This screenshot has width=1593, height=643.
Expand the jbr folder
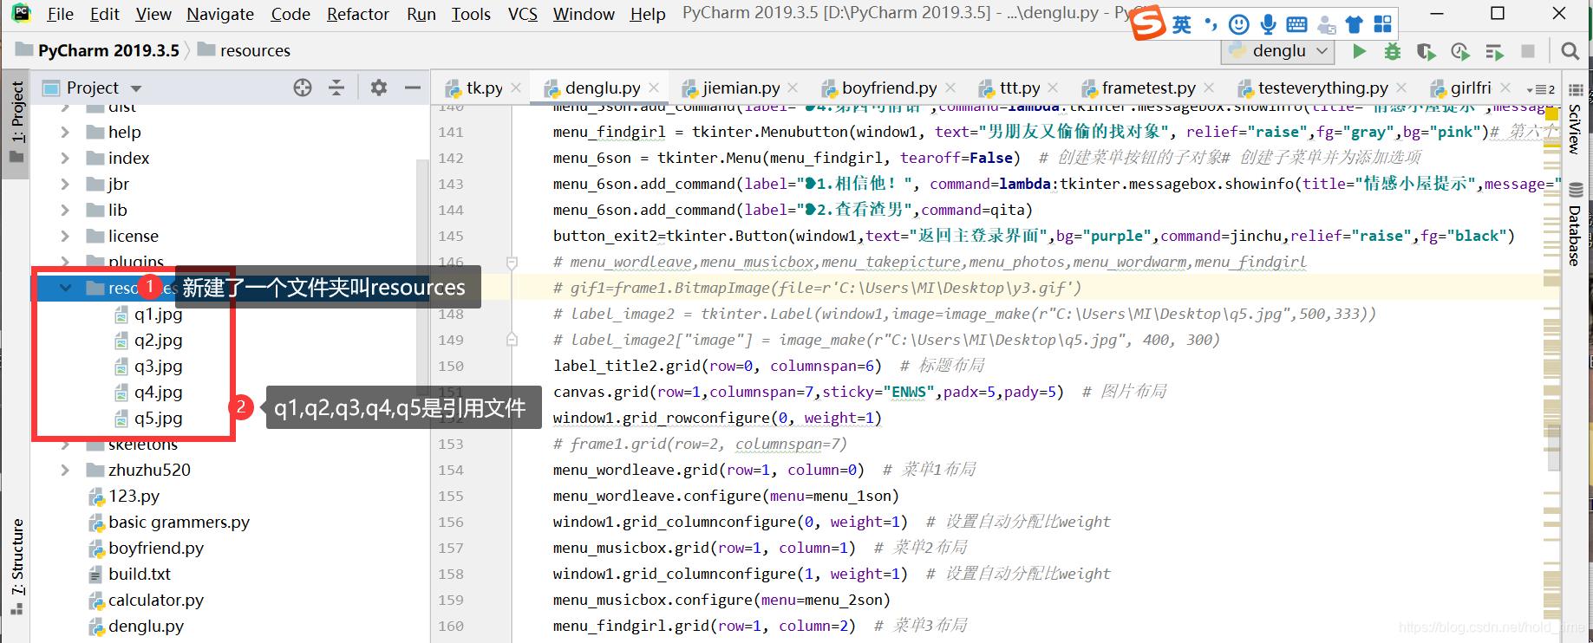point(65,184)
